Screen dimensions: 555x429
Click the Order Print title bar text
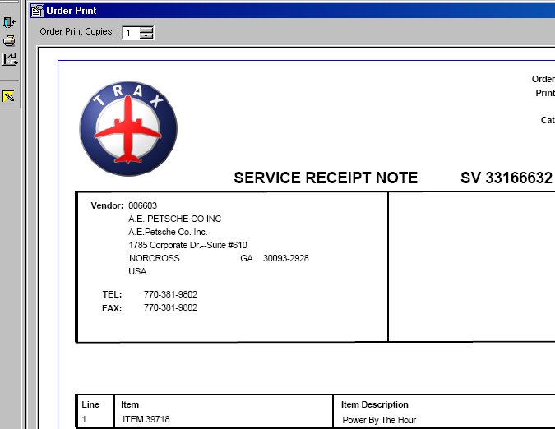72,11
